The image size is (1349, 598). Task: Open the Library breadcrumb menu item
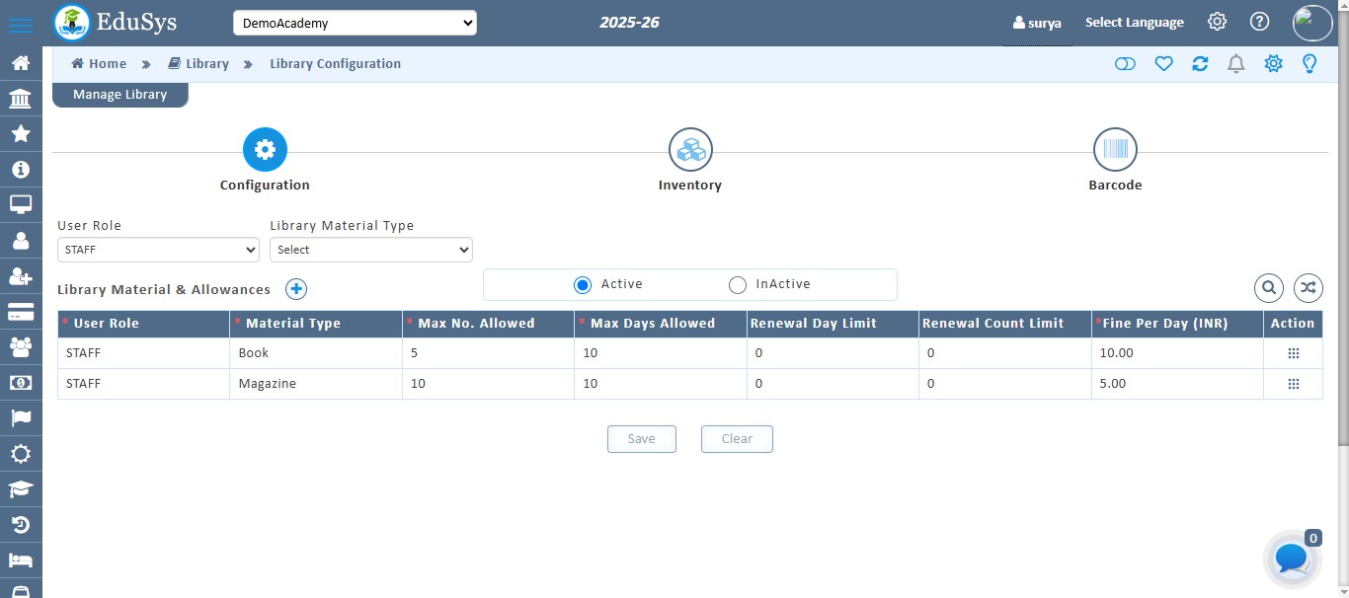[206, 63]
